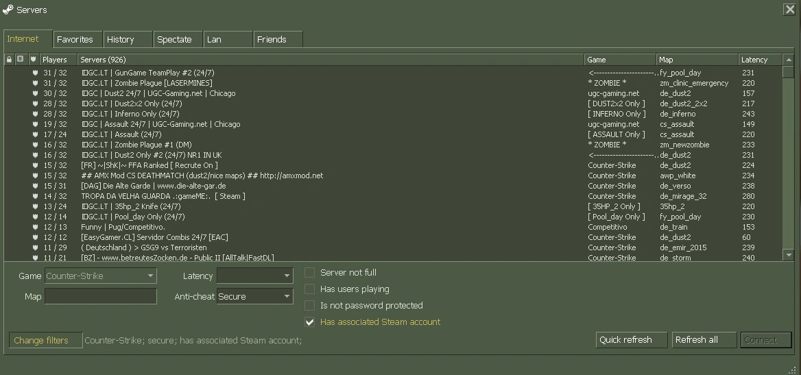The height and width of the screenshot is (375, 801).
Task: Click the Refresh all button
Action: point(704,340)
